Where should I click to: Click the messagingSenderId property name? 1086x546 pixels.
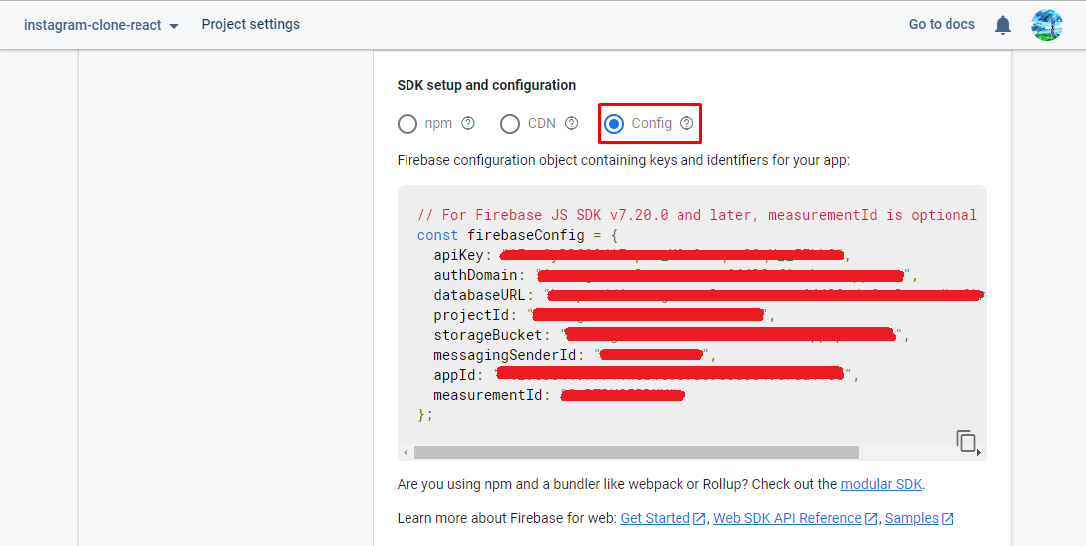pos(504,356)
